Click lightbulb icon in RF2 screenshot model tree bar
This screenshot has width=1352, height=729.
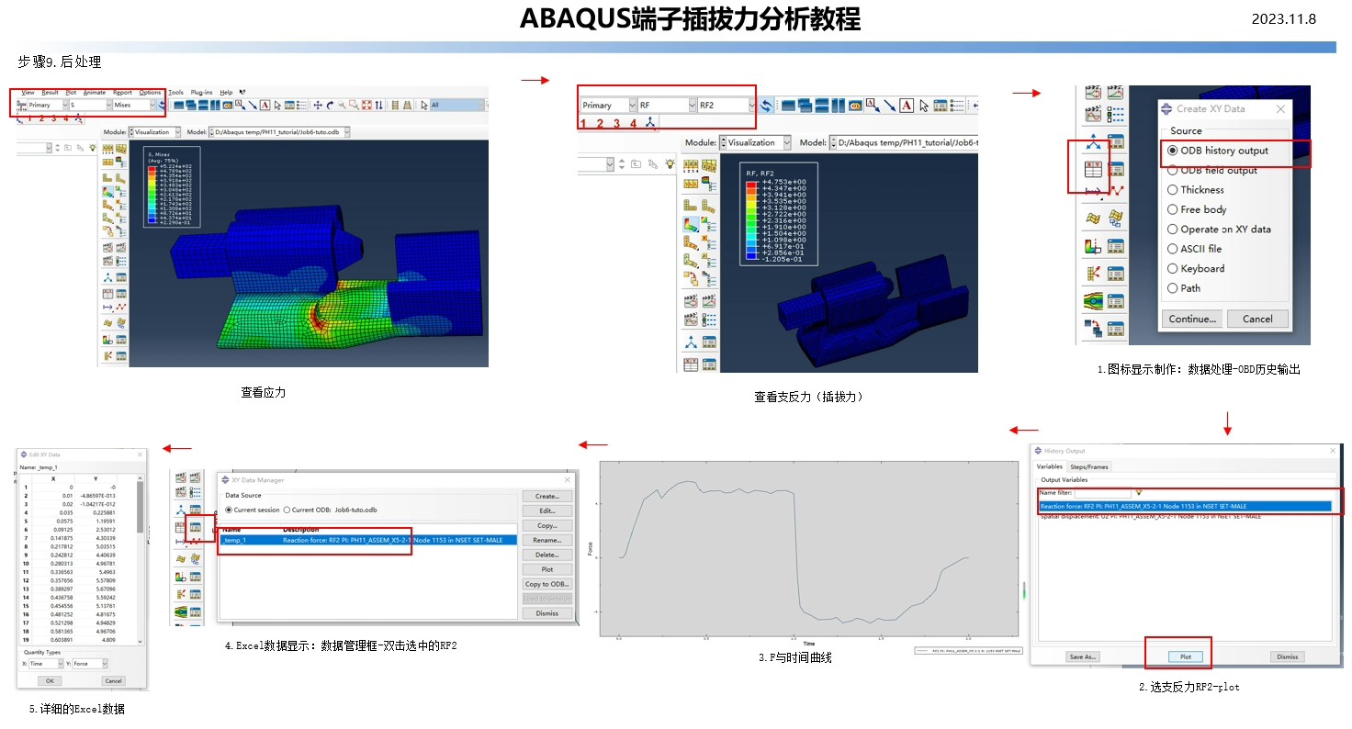670,164
